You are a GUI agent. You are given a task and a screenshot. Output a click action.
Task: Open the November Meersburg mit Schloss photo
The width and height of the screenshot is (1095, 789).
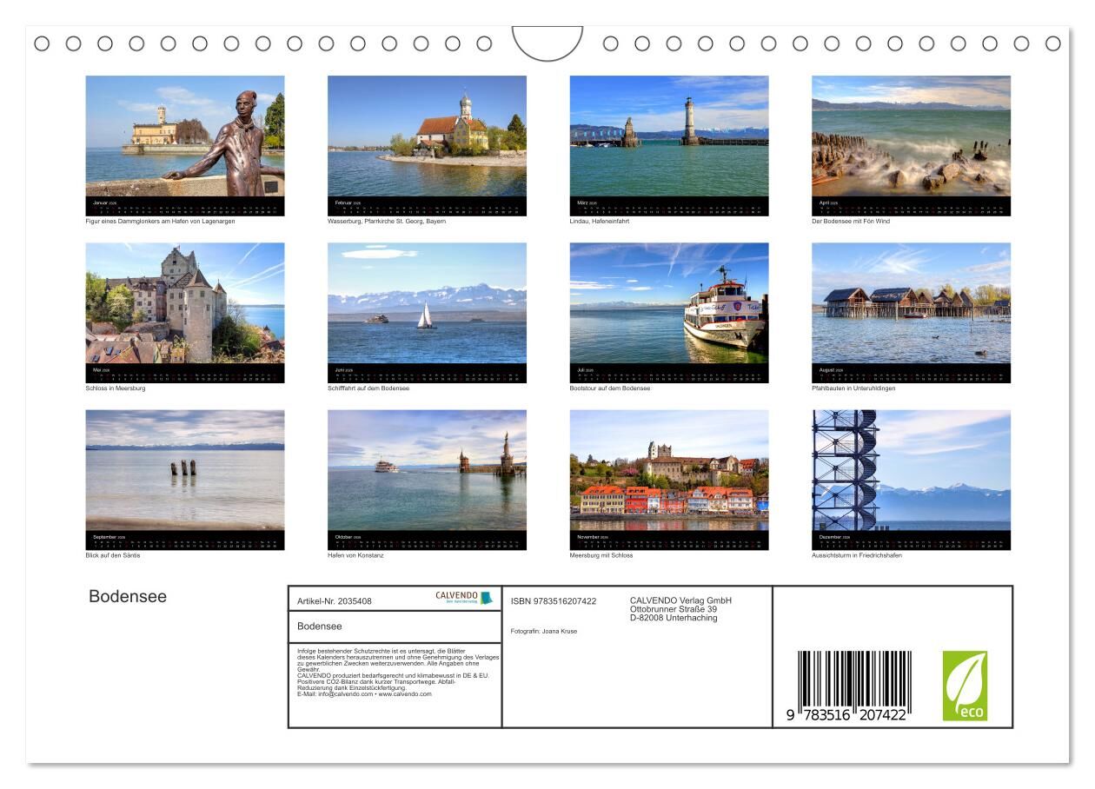(x=668, y=470)
